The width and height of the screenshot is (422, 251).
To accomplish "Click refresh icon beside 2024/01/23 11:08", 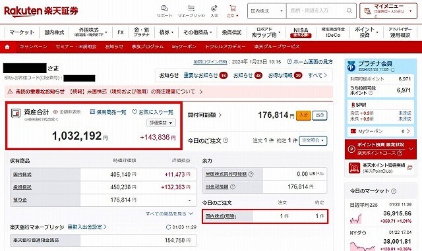I will [393, 70].
